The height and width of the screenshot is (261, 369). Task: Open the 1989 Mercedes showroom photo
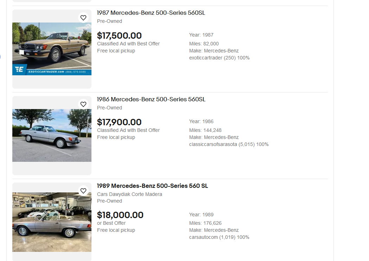pos(52,222)
